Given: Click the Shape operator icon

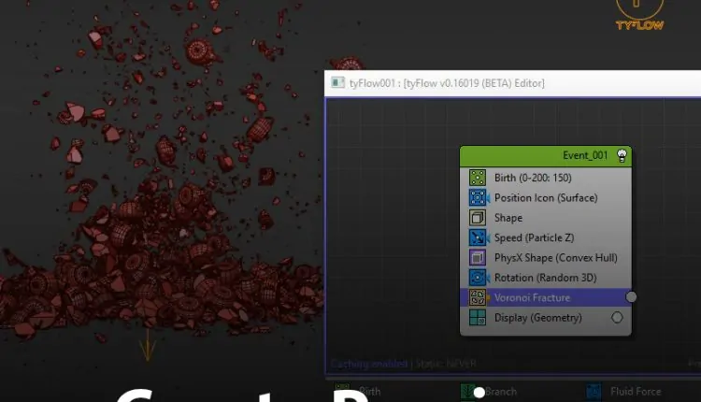Looking at the screenshot, I should (x=477, y=218).
